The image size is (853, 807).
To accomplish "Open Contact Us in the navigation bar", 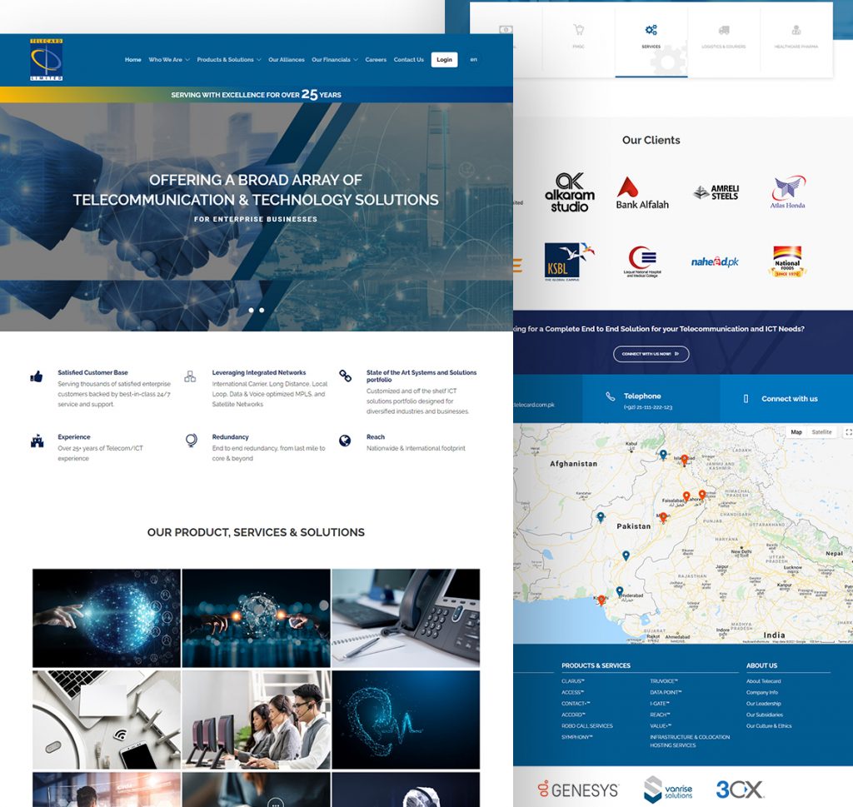I will tap(408, 60).
